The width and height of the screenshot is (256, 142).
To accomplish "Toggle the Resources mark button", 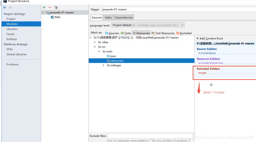I will coord(141,33).
